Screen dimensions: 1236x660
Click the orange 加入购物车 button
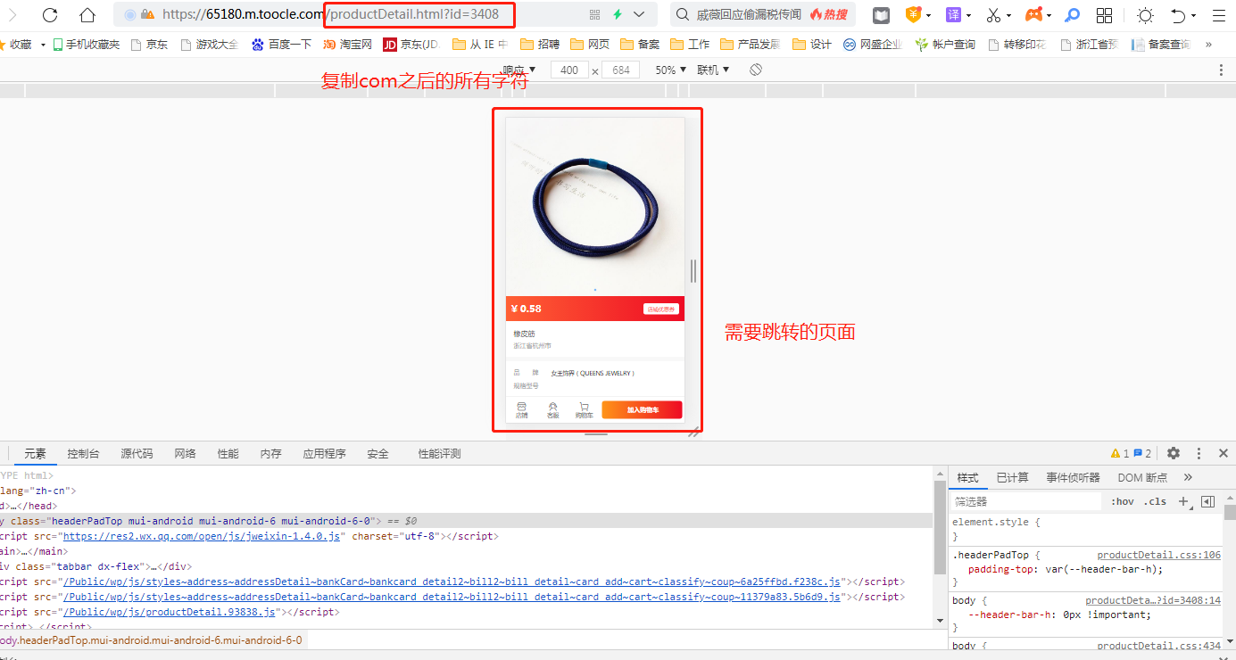pos(642,409)
